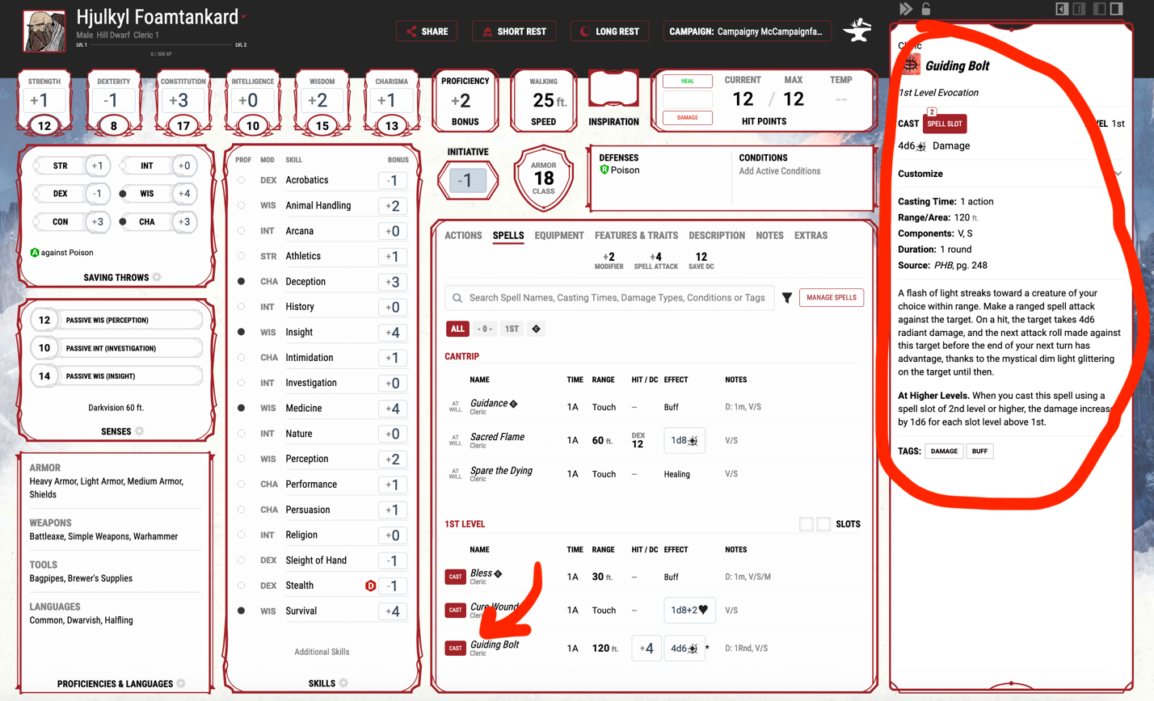Open Proficiencies & Languages settings gear

coord(180,683)
